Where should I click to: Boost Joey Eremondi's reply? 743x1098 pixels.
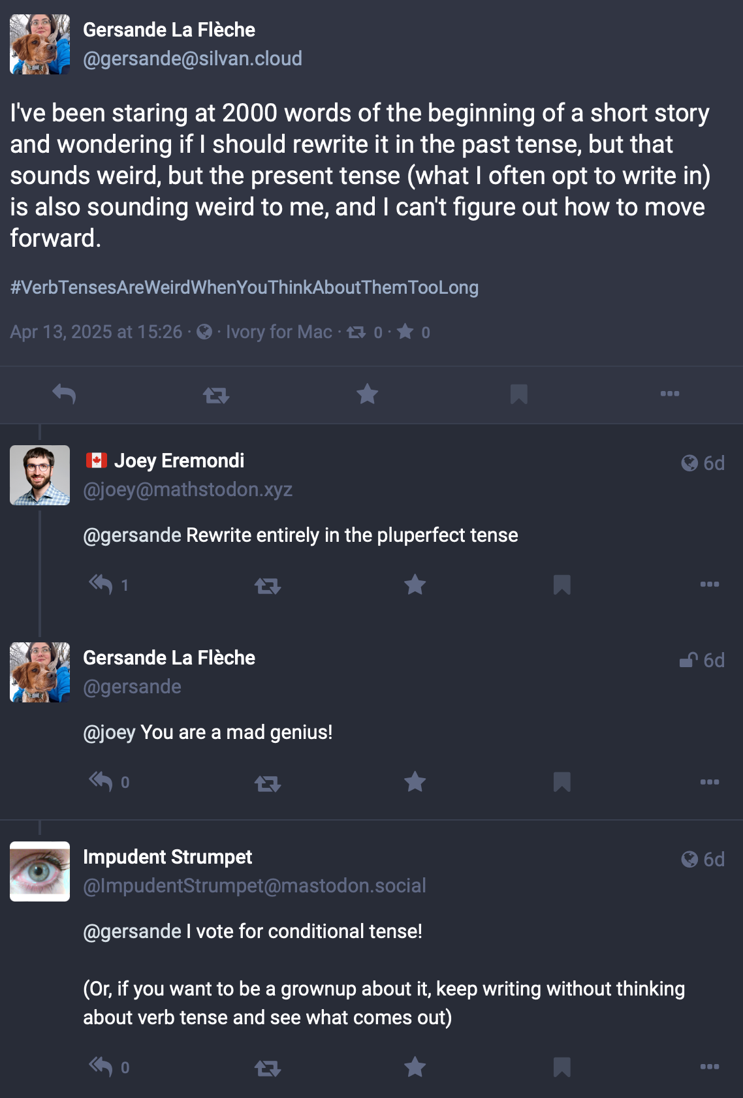(x=267, y=586)
